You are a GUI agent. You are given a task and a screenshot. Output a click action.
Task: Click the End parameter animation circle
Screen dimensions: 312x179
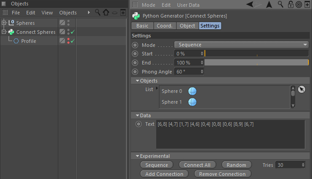click(x=135, y=63)
